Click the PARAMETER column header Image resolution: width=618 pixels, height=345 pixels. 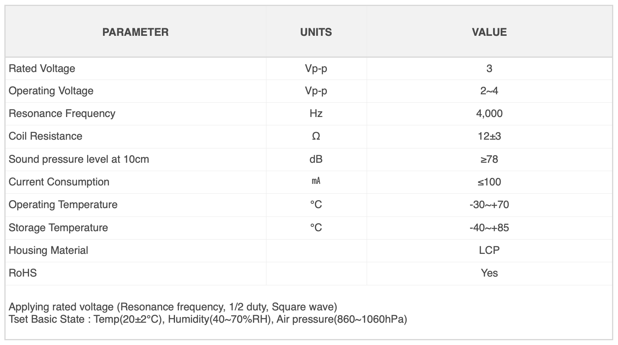135,32
